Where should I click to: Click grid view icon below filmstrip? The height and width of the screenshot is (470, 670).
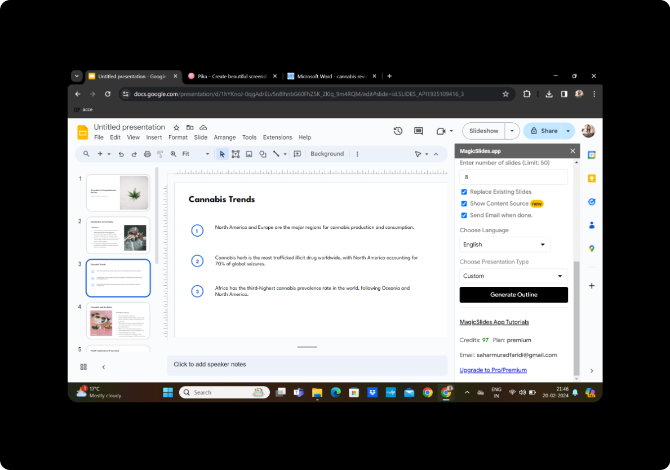point(83,367)
